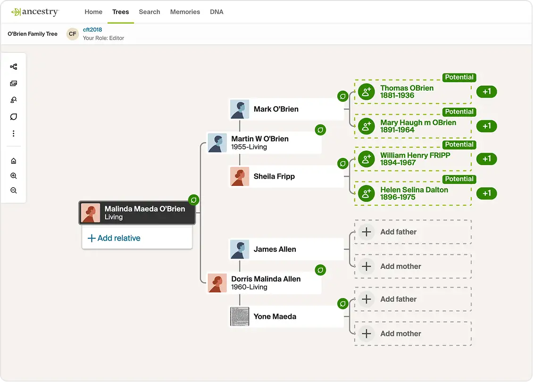Screen dimensions: 533x382
Task: Toggle the hint leaf on Malinda Maeda O'Brien
Action: click(x=193, y=199)
